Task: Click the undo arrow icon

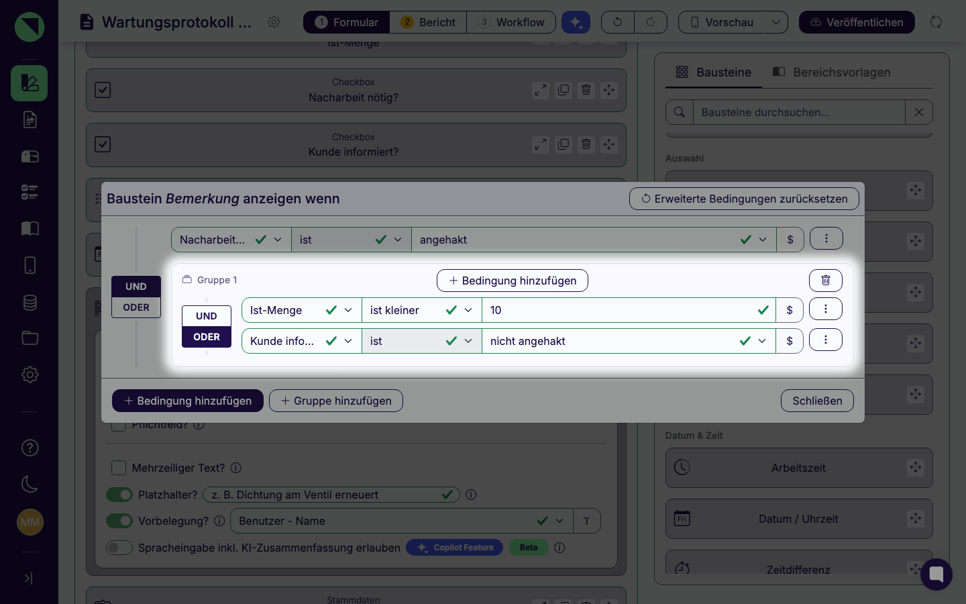Action: coord(618,22)
